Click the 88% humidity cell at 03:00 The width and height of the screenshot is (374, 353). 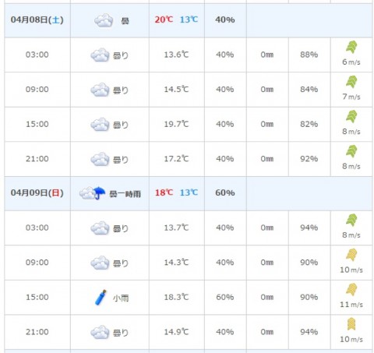(x=309, y=55)
